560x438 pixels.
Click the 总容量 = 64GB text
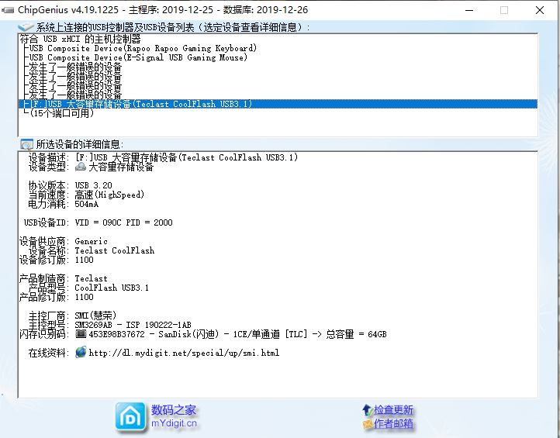pyautogui.click(x=357, y=334)
